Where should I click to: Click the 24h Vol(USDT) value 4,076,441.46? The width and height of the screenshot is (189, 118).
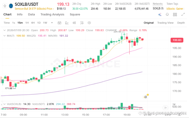click(x=142, y=9)
